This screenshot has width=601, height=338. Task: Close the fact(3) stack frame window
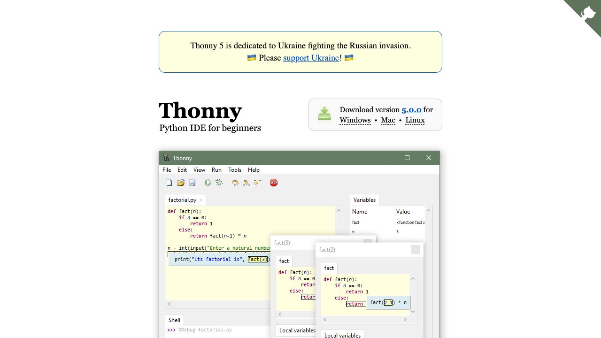[x=368, y=242]
